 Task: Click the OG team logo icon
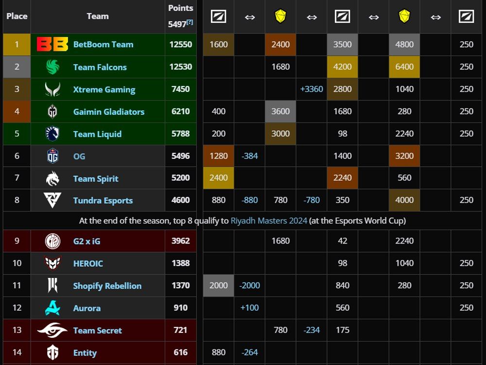coord(52,156)
